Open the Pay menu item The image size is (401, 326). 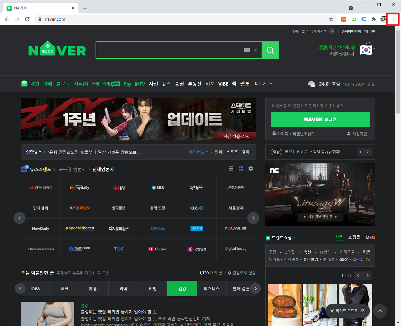(127, 84)
